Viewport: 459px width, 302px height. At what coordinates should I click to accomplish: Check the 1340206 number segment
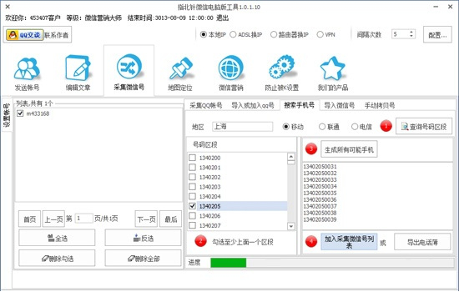[x=192, y=216]
